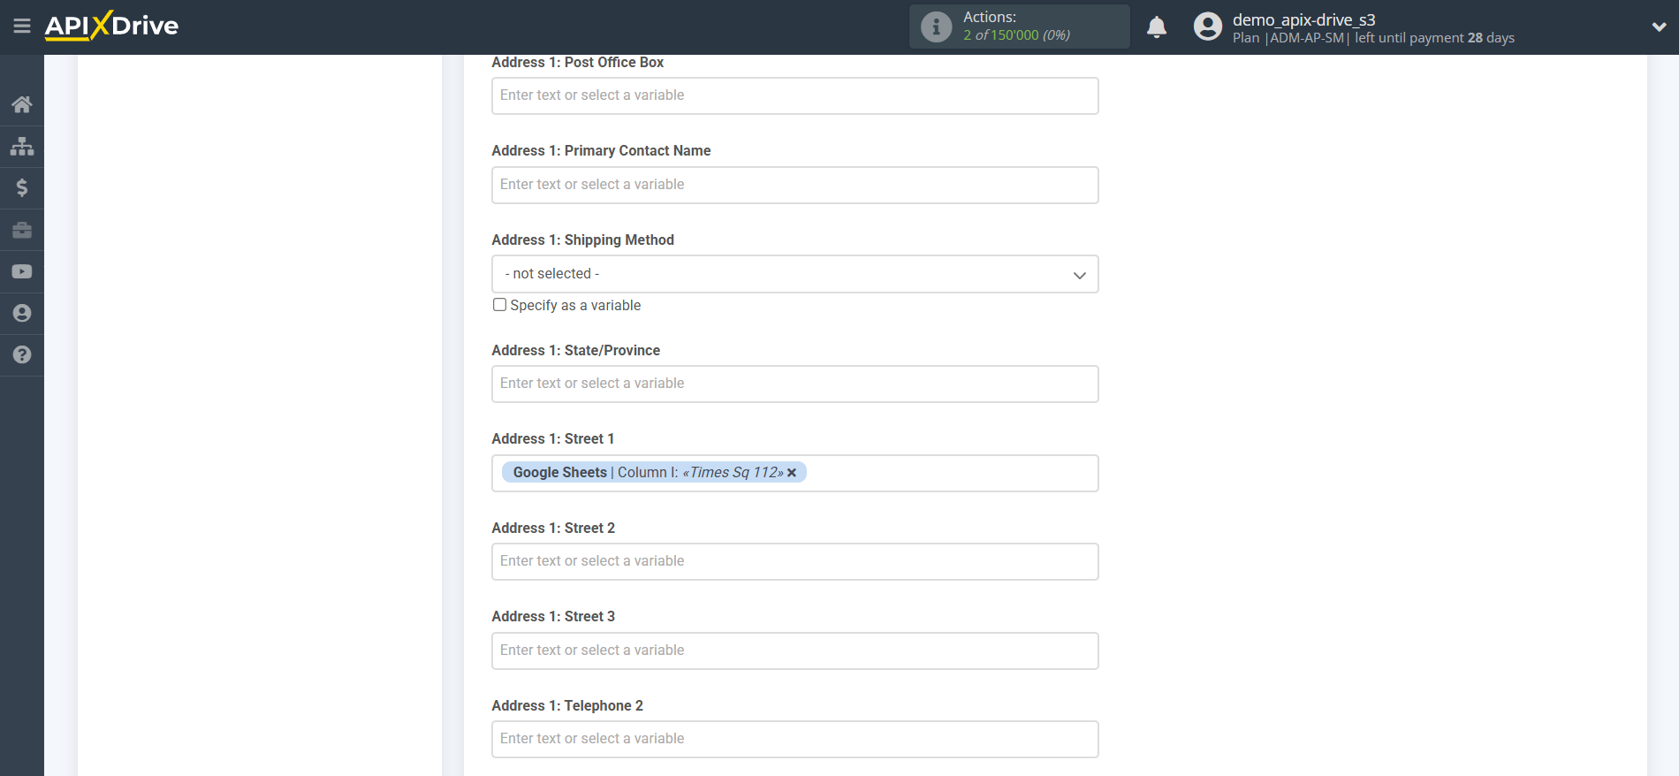The width and height of the screenshot is (1679, 776).
Task: Click into the Telephone 2 field
Action: [x=794, y=739]
